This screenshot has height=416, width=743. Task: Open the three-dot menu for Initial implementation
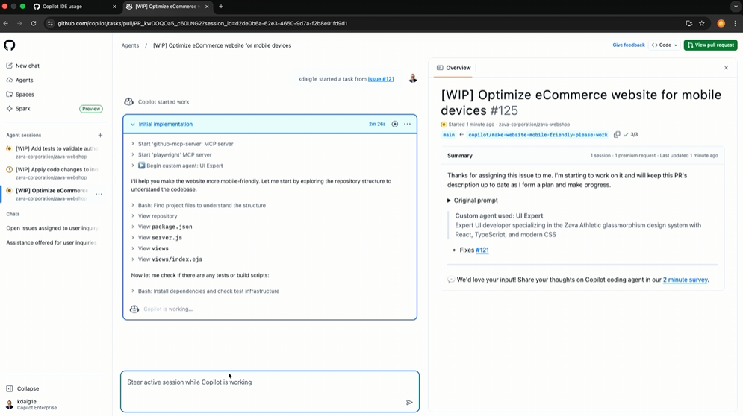(407, 125)
